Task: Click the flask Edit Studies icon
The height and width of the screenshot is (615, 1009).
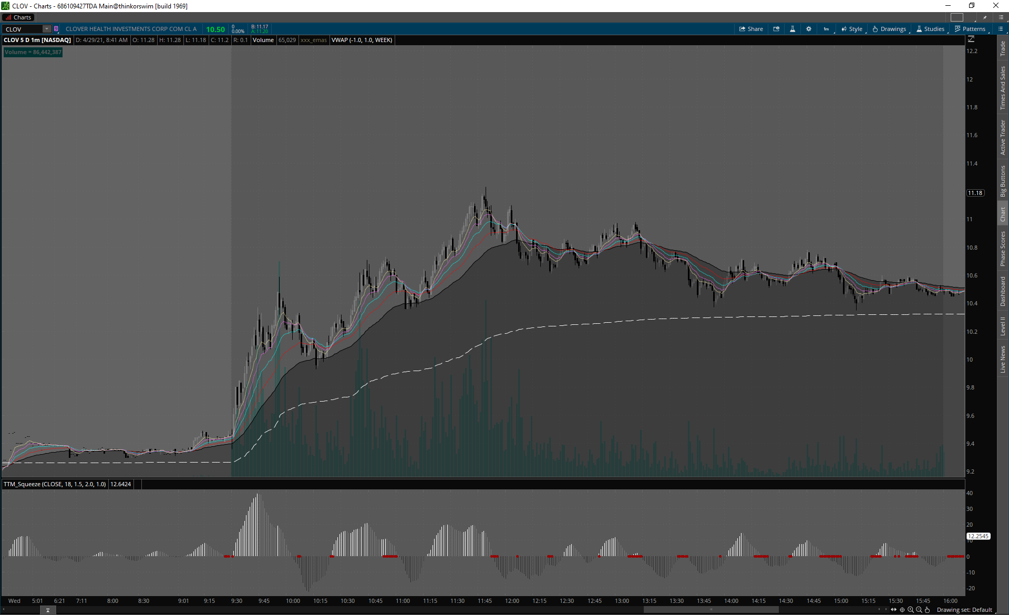Action: point(792,29)
